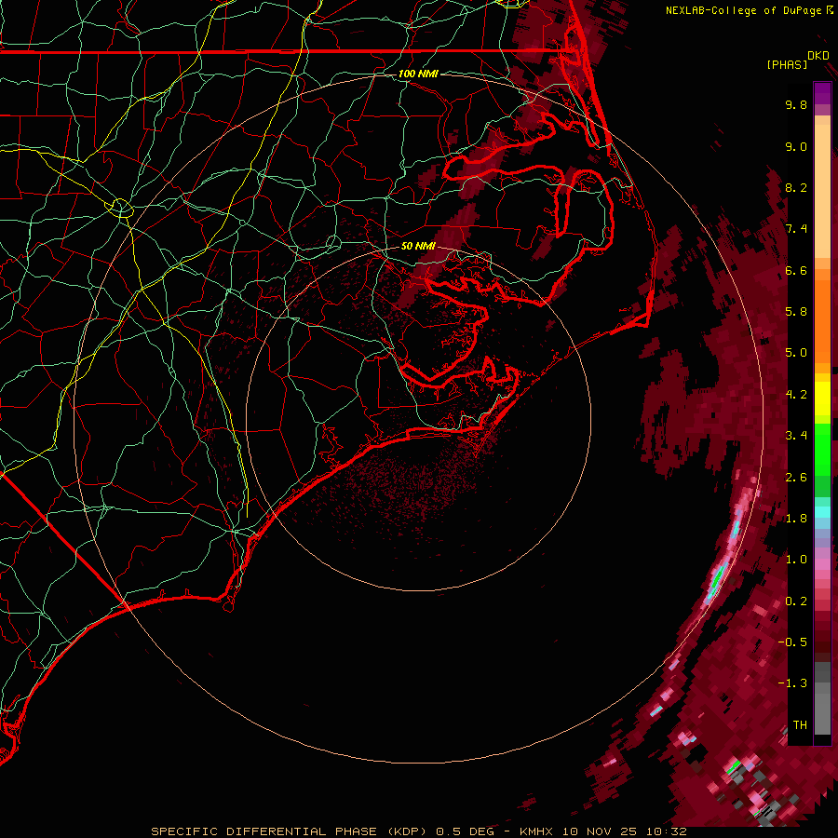The height and width of the screenshot is (838, 838).
Task: Click the NEXLAB-College of DuPage watermark text
Action: coord(745,10)
